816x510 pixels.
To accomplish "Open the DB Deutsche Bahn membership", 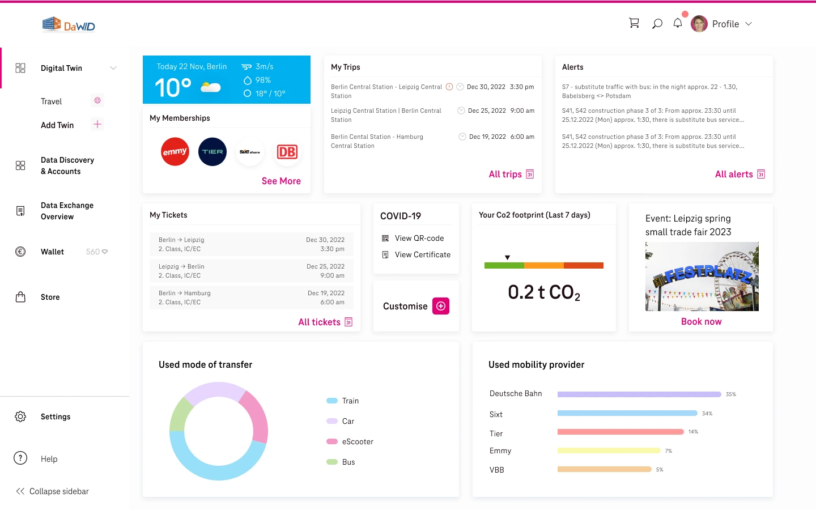I will (287, 152).
